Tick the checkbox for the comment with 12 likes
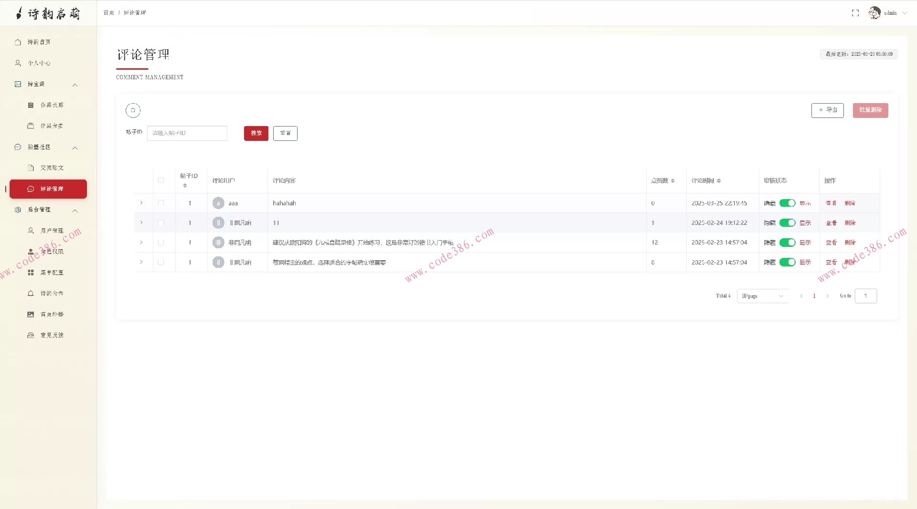 tap(161, 243)
